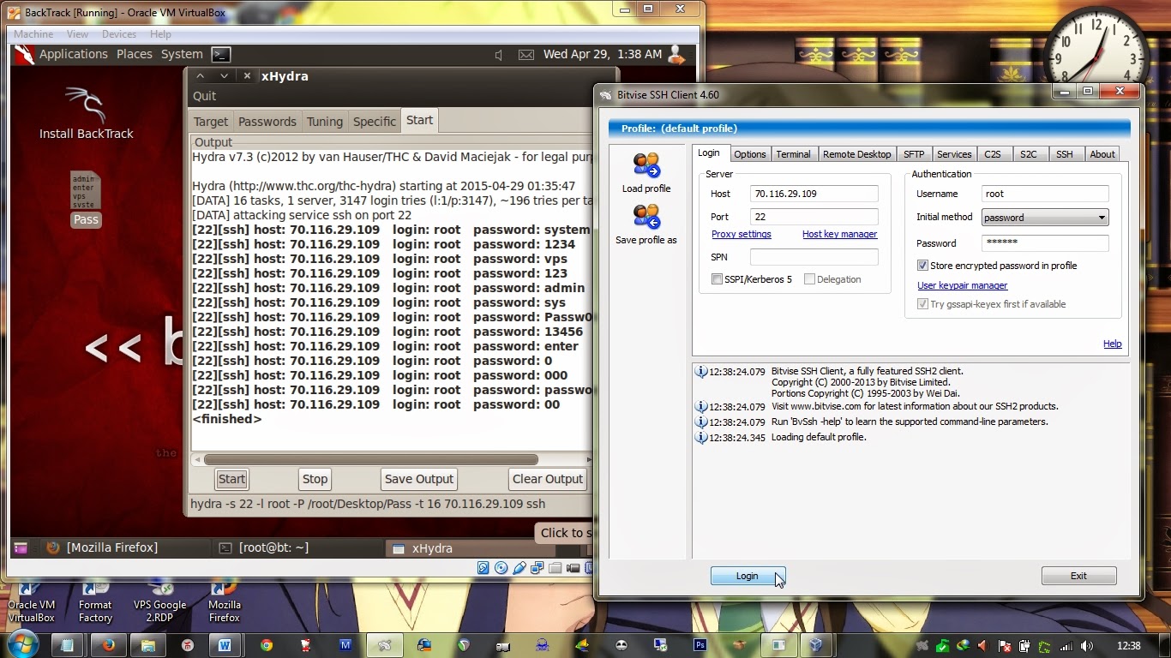Open the Target tab in xHydra

point(211,122)
